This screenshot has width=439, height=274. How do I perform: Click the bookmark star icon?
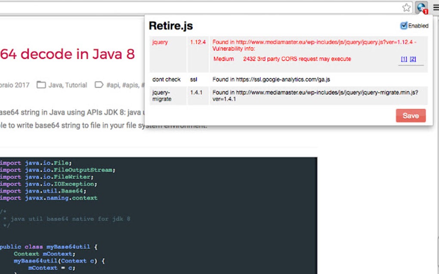(406, 7)
